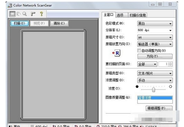Open help with the question mark icon

pyautogui.click(x=41, y=14)
